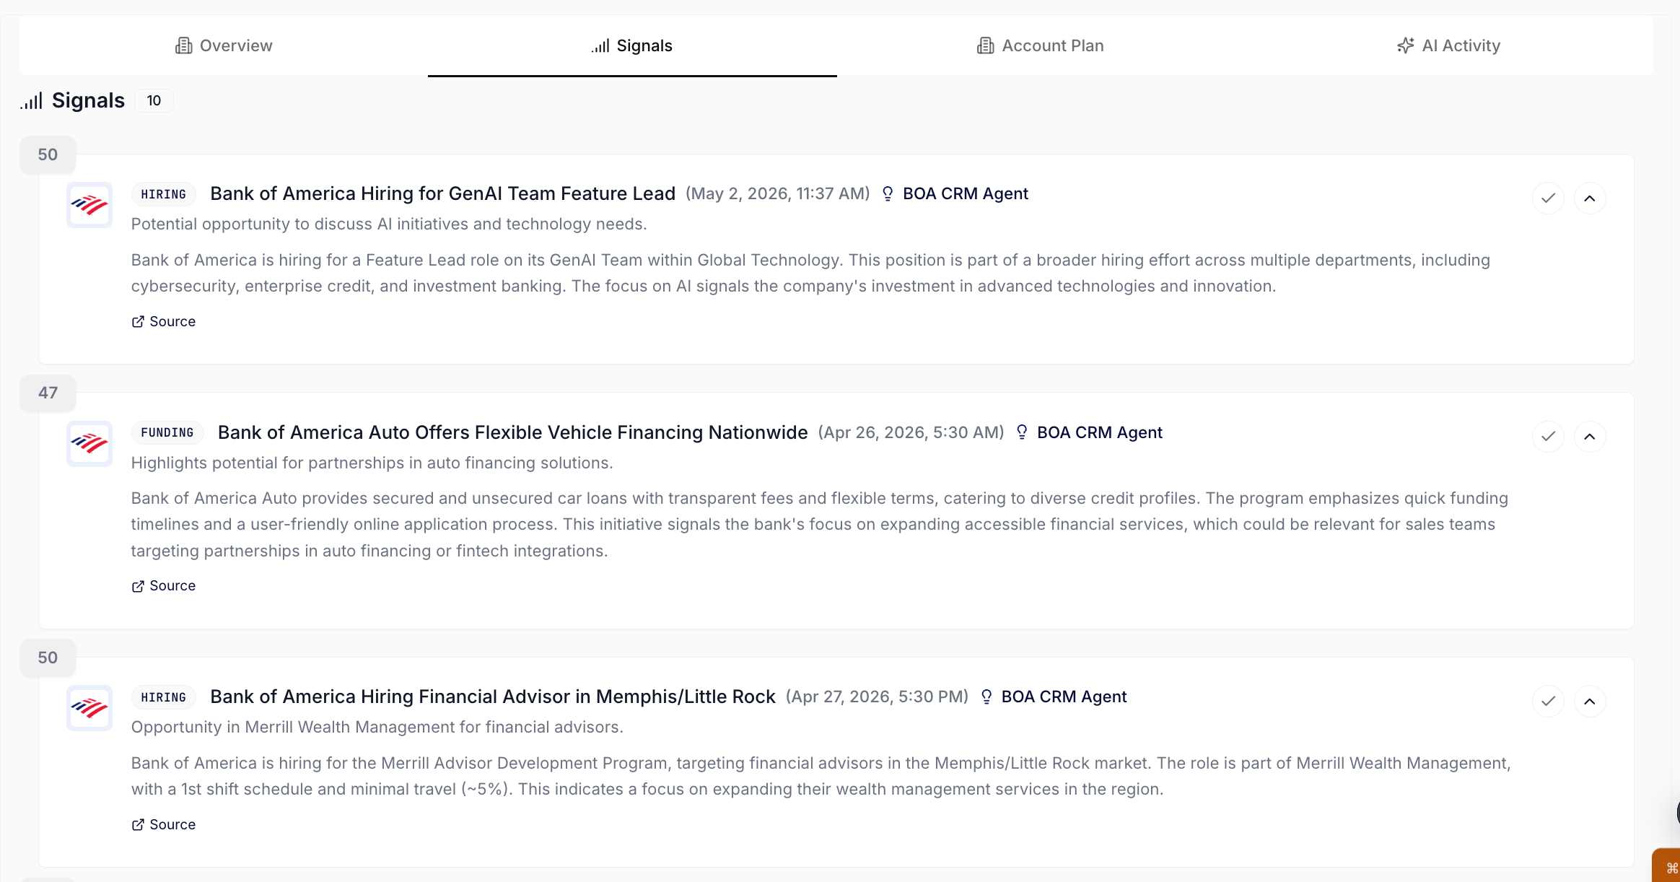Collapse the Auto Offers Vehicle Financing signal

click(x=1590, y=436)
